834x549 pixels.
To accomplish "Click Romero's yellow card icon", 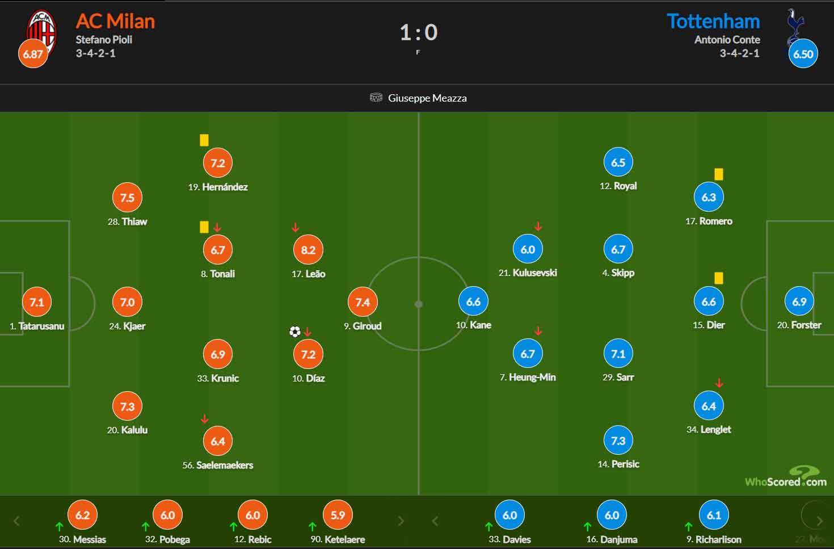I will coord(719,174).
